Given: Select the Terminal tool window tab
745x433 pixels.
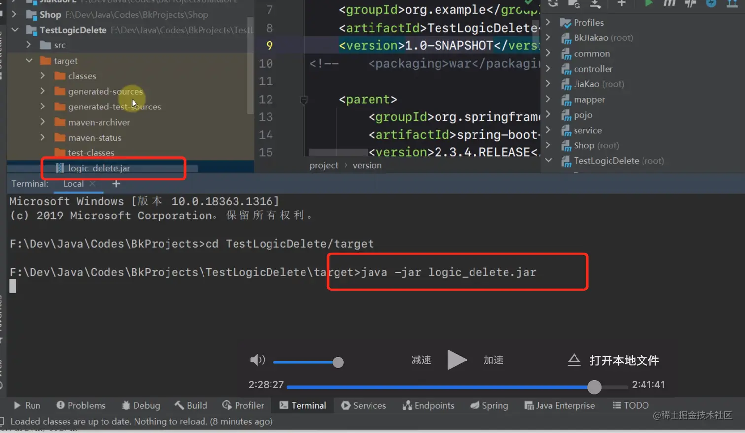Looking at the screenshot, I should point(303,405).
